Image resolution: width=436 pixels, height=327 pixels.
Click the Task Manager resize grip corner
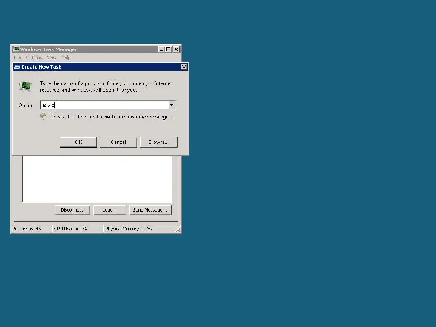click(x=178, y=229)
